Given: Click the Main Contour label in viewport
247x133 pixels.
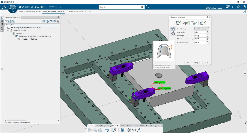Looking at the screenshot, I should click(x=160, y=82).
